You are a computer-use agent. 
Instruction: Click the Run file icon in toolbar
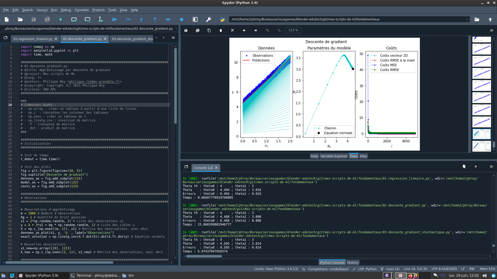point(60,19)
